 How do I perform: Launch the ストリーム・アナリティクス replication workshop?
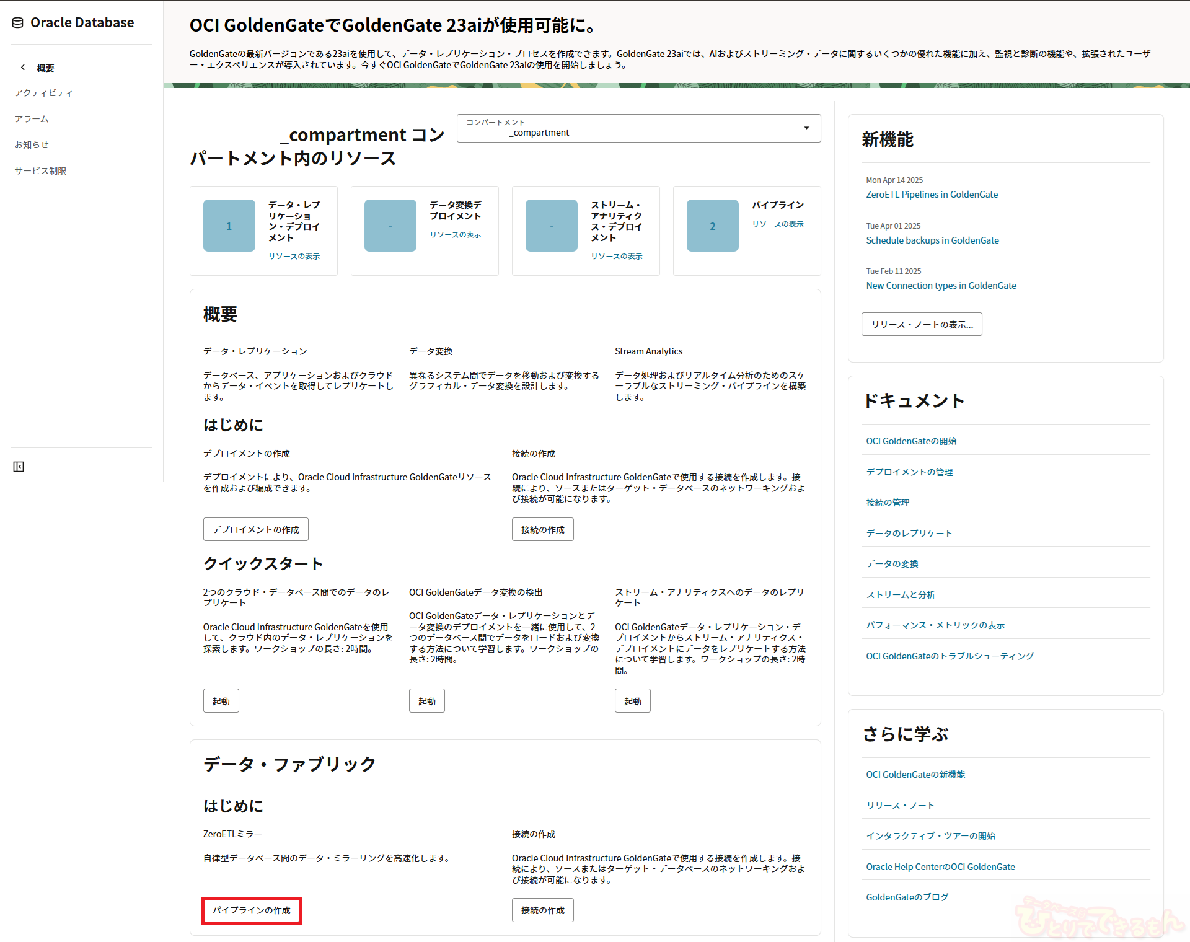tap(633, 701)
